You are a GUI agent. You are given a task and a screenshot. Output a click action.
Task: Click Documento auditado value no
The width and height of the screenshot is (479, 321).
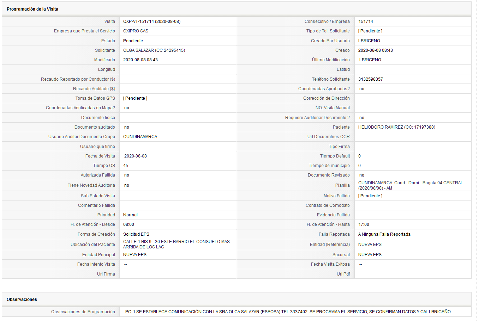(127, 127)
